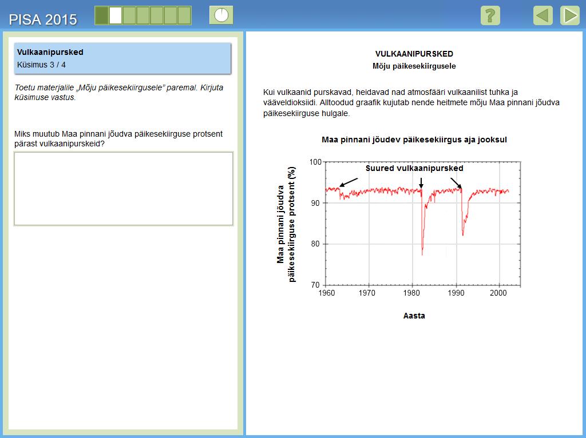Select the white current progress square

tap(116, 15)
